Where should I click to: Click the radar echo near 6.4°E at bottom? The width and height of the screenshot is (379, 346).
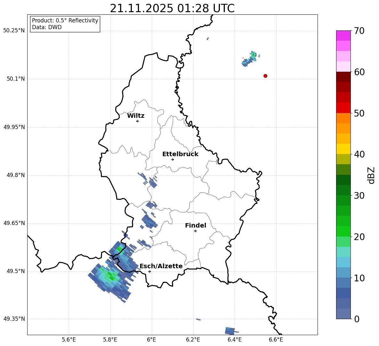point(231,331)
